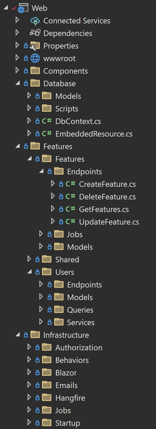The image size is (156, 429).
Task: Select UpdateFeature.cs in the tree
Action: 109,222
